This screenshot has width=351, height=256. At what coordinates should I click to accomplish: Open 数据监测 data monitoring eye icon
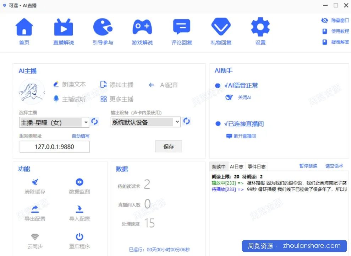pos(79,182)
